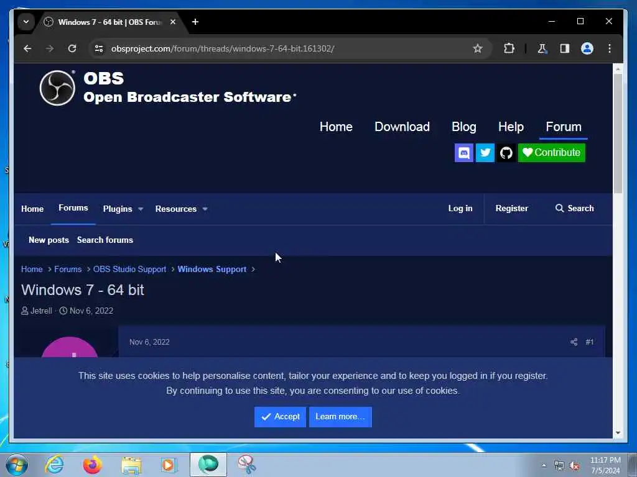Click post permalink #1
The height and width of the screenshot is (477, 637).
[590, 342]
